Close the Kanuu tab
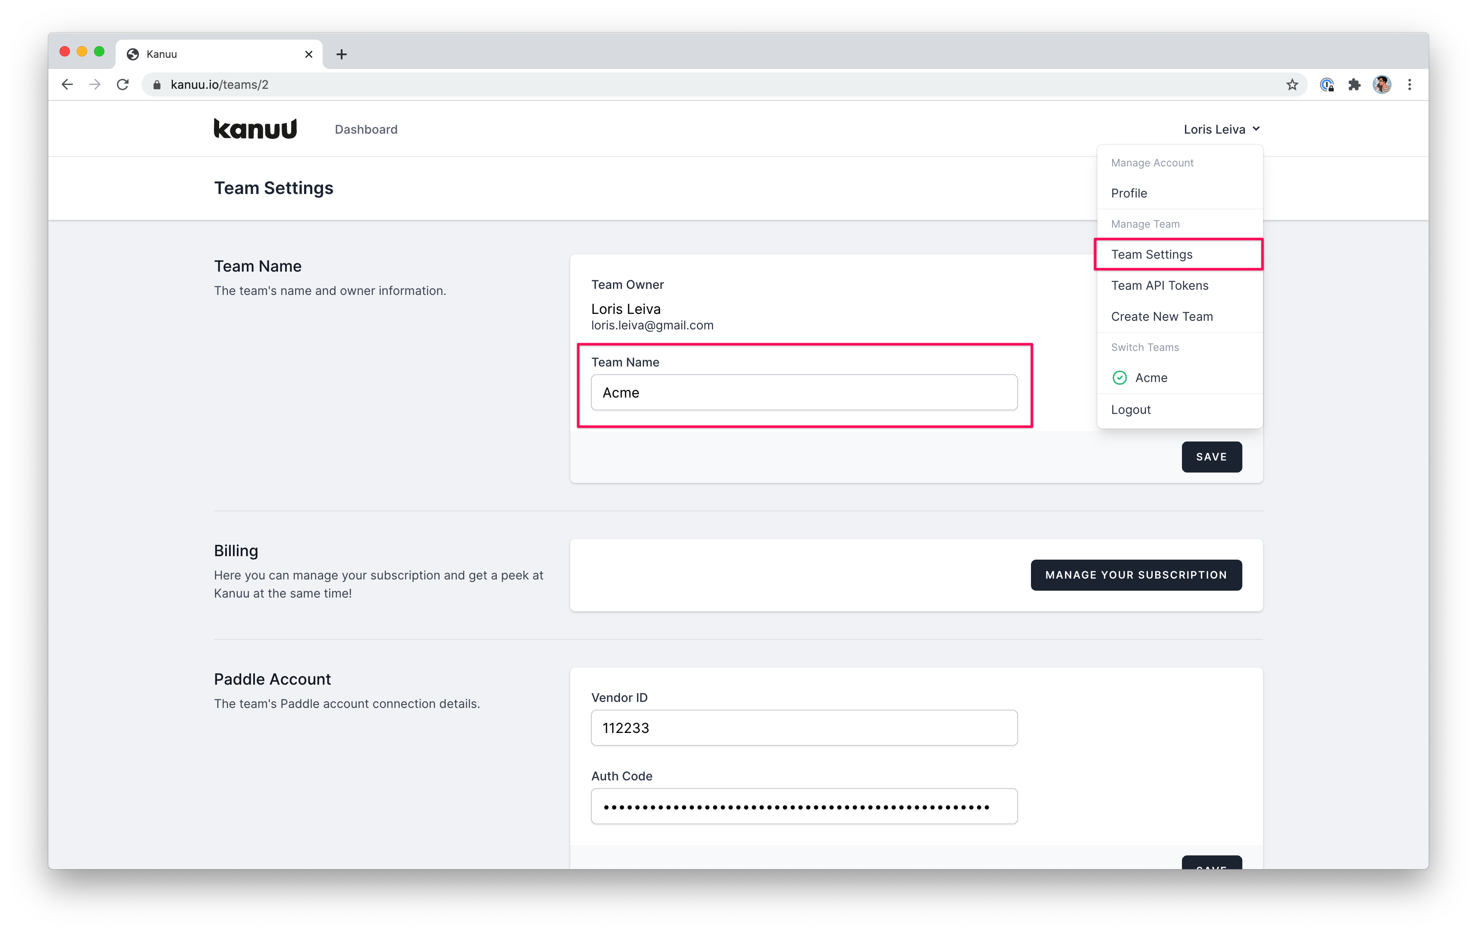 (x=308, y=55)
